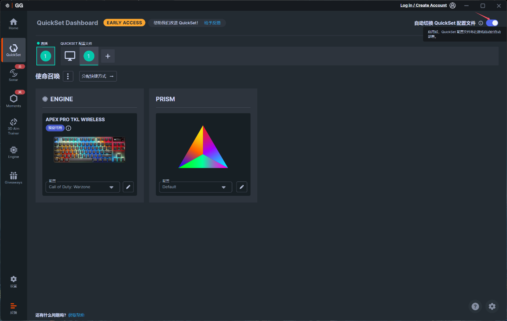Edit the Apex Pro TKL config with pencil
This screenshot has height=321, width=507.
[x=128, y=187]
